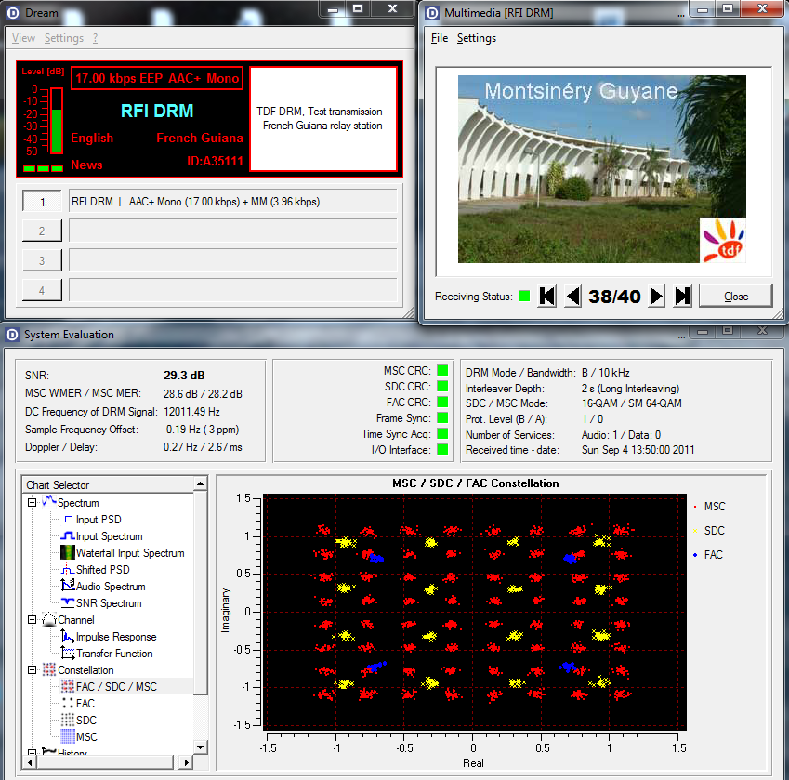789x780 pixels.
Task: Select the Transfer Function chart
Action: point(114,654)
